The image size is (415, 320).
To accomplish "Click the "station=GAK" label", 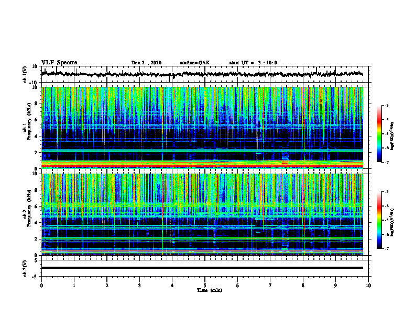I will pyautogui.click(x=195, y=63).
